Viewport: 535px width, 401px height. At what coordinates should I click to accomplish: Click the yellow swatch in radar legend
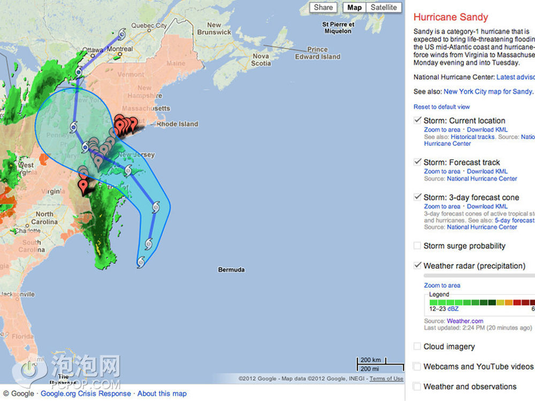[500, 302]
